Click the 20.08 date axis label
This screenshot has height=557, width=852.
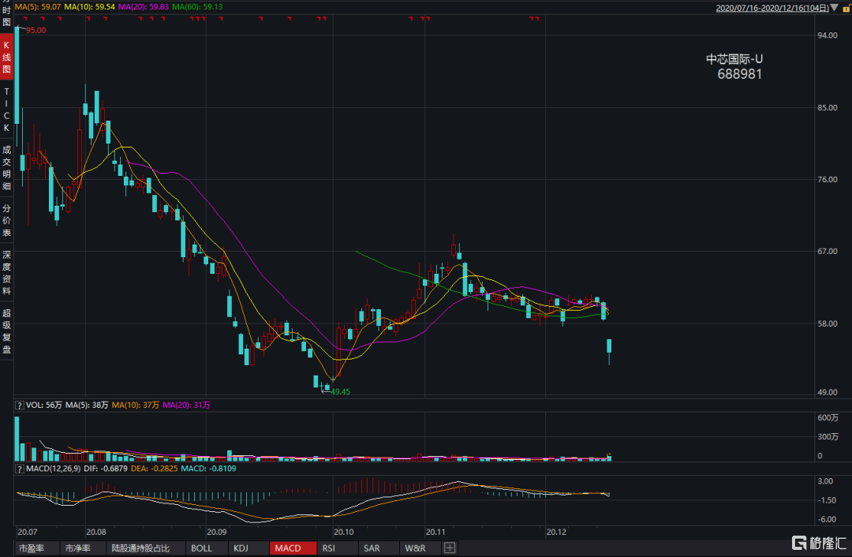tap(96, 532)
